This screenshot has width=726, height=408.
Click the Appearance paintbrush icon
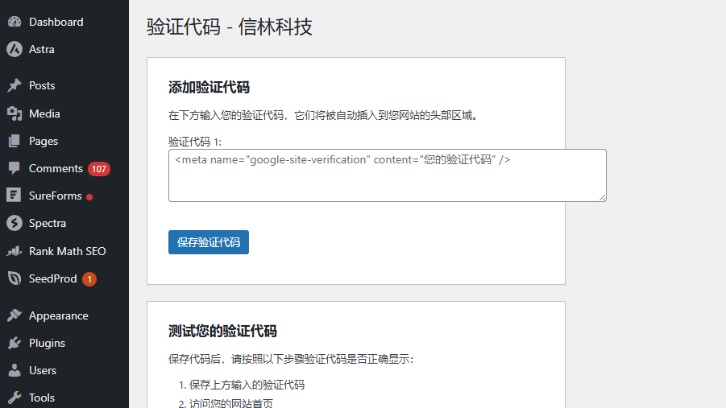tap(15, 315)
